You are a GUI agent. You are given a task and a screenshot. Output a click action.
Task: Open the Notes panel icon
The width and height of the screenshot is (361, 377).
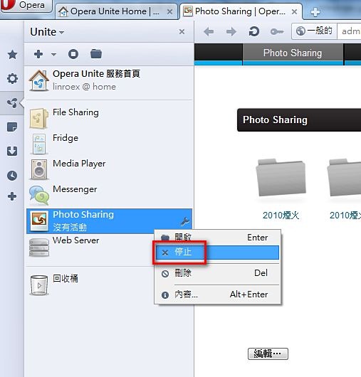[x=12, y=127]
